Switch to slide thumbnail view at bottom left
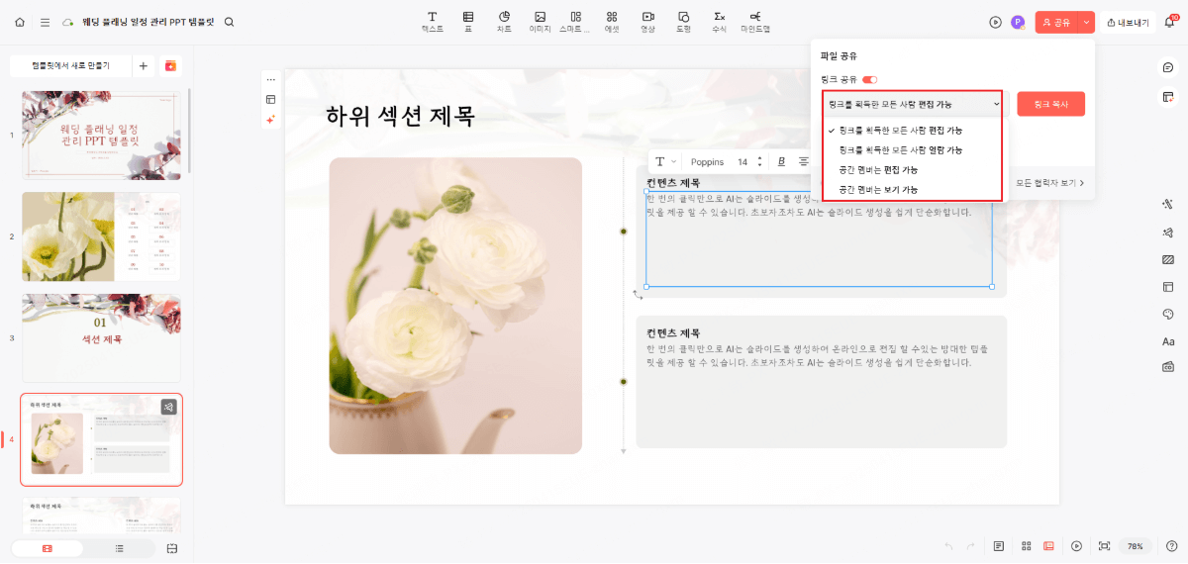Image resolution: width=1188 pixels, height=564 pixels. [x=47, y=548]
